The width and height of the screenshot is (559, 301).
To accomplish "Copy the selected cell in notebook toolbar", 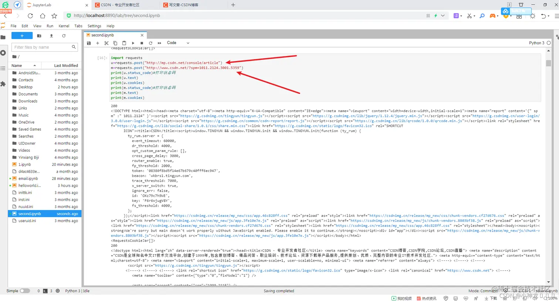I will [115, 43].
